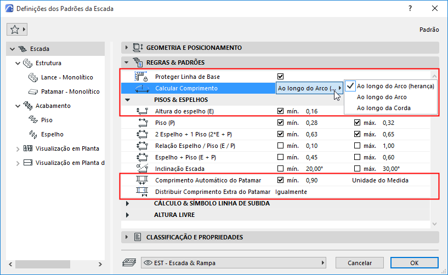Viewport: 448px width, 275px height.
Task: Click the Piso (P) row icon
Action: pos(143,123)
